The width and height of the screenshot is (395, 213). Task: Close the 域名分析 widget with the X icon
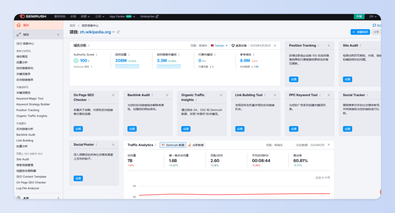point(275,45)
